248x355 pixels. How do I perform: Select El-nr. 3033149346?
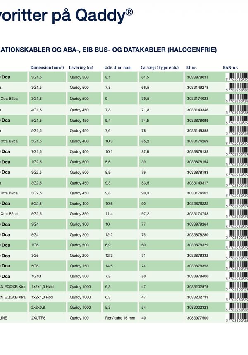pos(198,110)
